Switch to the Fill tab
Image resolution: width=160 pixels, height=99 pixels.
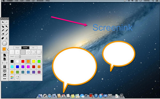(33, 48)
